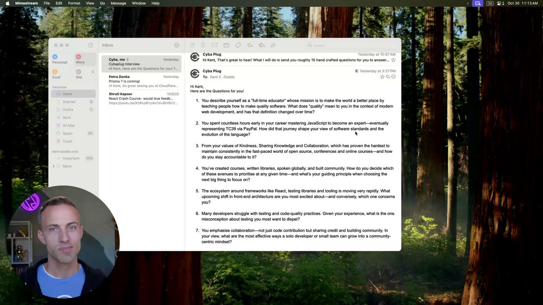Click the move-to-folder toolbar icon

226,45
